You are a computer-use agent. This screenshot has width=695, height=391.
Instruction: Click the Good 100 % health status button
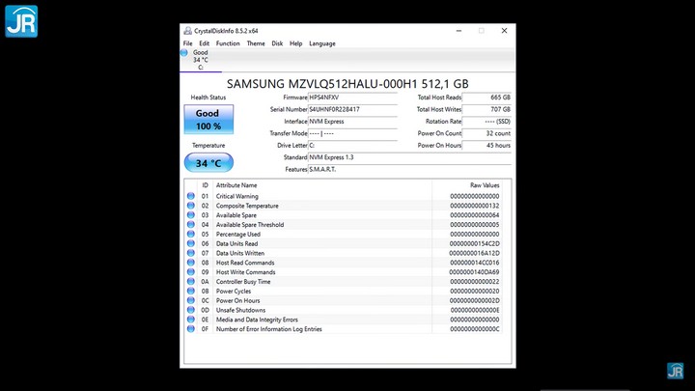[x=208, y=120]
